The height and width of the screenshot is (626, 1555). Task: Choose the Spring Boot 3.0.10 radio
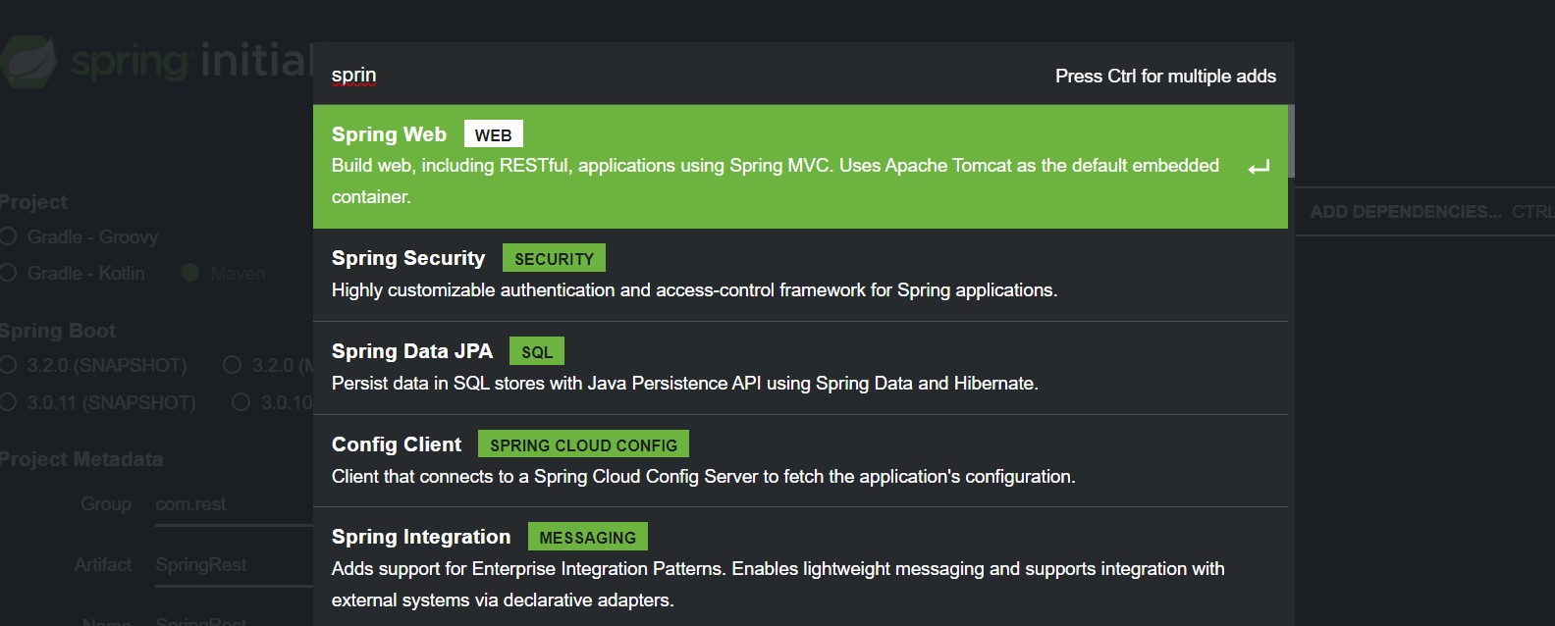coord(241,402)
